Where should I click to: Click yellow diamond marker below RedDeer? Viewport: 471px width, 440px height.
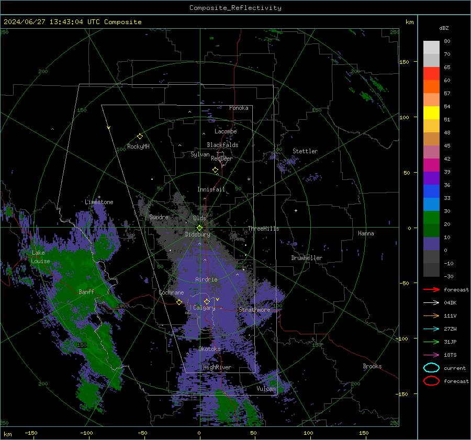pyautogui.click(x=215, y=170)
